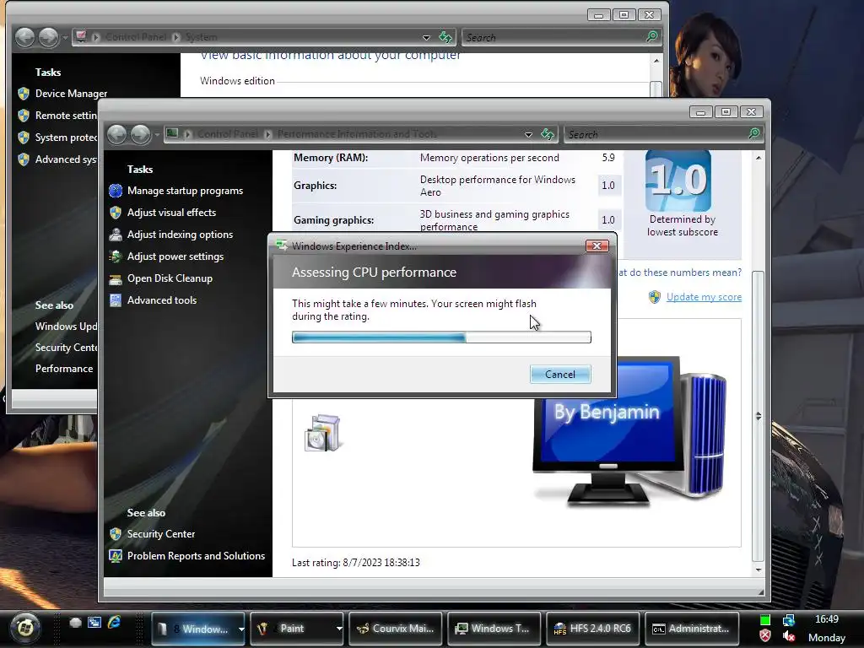Click System breadcrumb in System window
Viewport: 864px width, 648px height.
tap(201, 37)
